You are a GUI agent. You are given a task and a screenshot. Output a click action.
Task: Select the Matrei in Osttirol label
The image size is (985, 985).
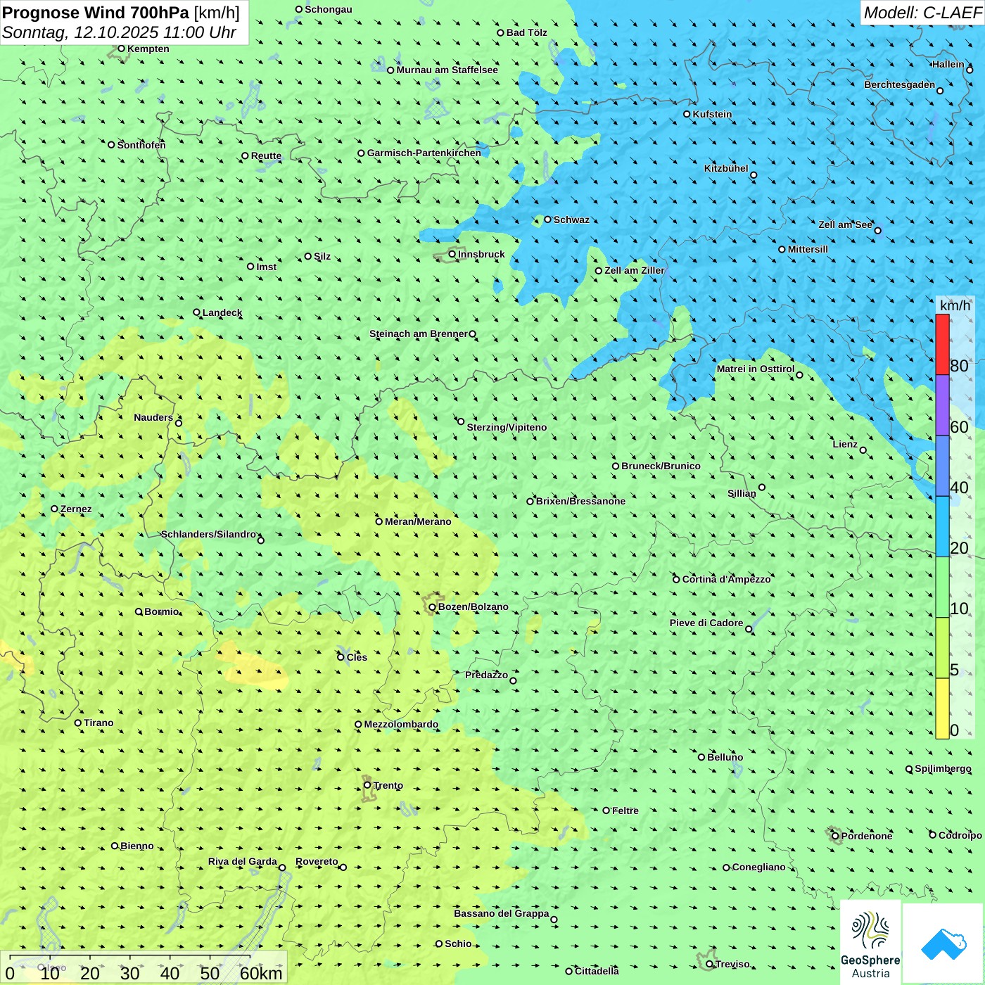coord(756,369)
